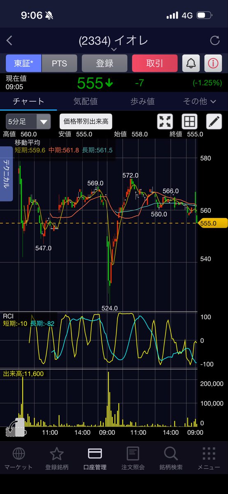Switch to 気配値 tab

[x=85, y=101]
